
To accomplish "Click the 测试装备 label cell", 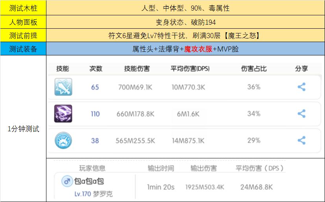I will pos(23,49).
